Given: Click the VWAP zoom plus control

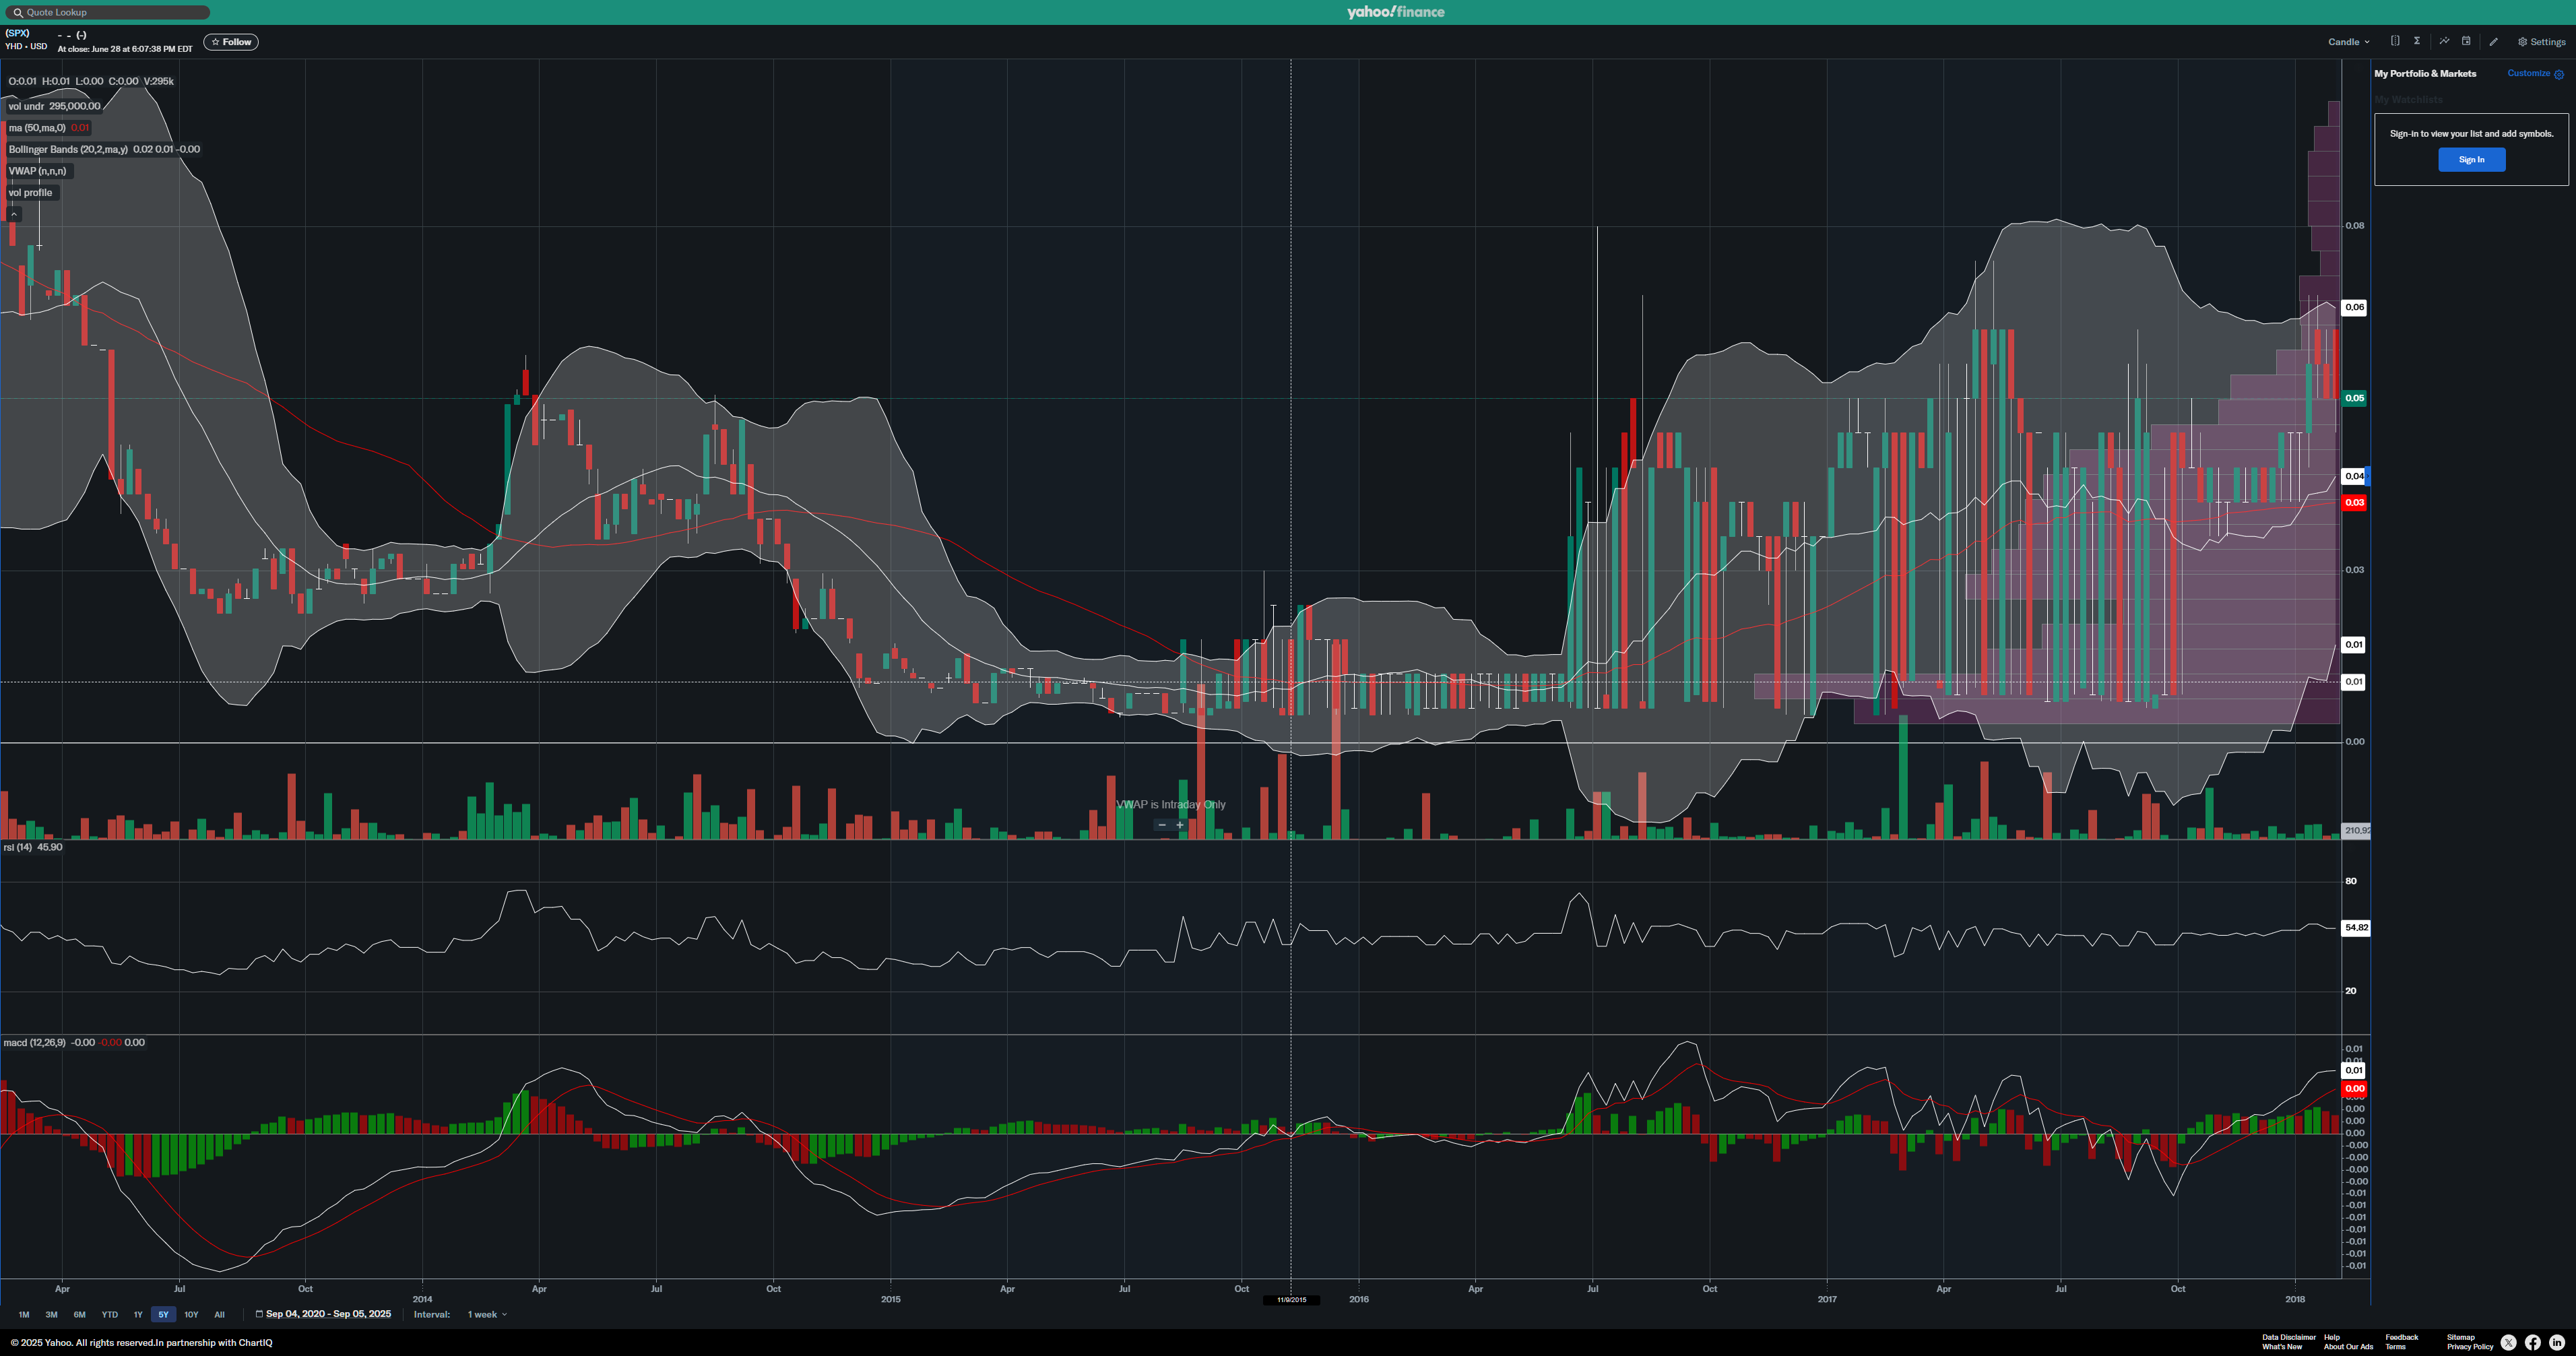Looking at the screenshot, I should [1180, 825].
